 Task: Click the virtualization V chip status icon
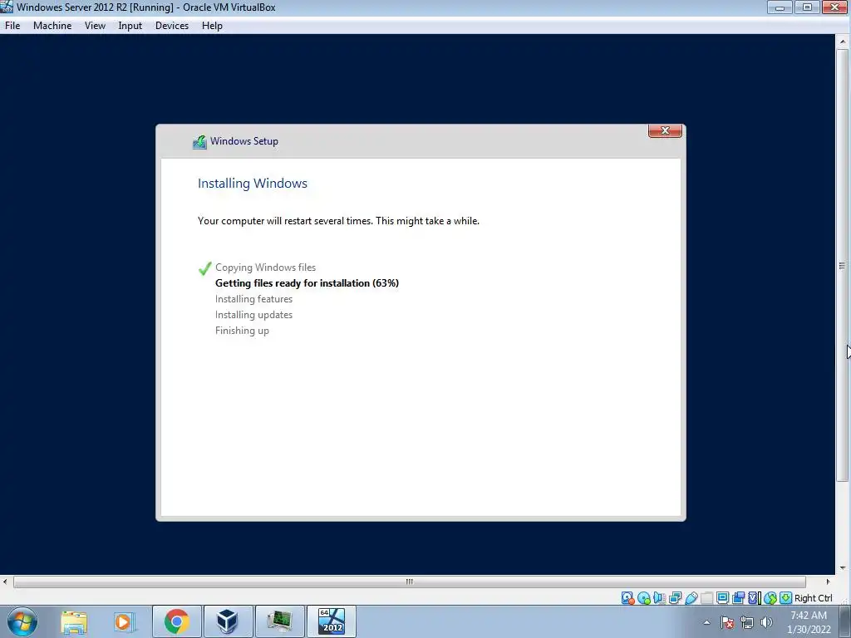755,598
